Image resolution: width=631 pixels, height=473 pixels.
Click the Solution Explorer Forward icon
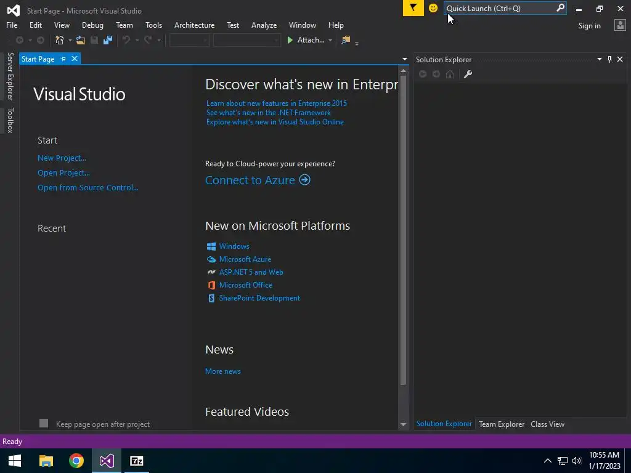[x=436, y=74]
